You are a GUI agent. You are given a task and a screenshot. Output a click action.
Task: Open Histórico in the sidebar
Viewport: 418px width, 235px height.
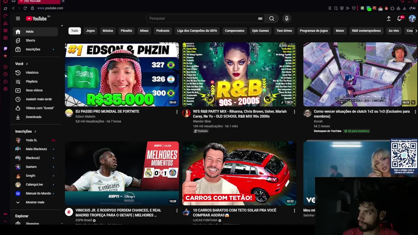pos(35,72)
